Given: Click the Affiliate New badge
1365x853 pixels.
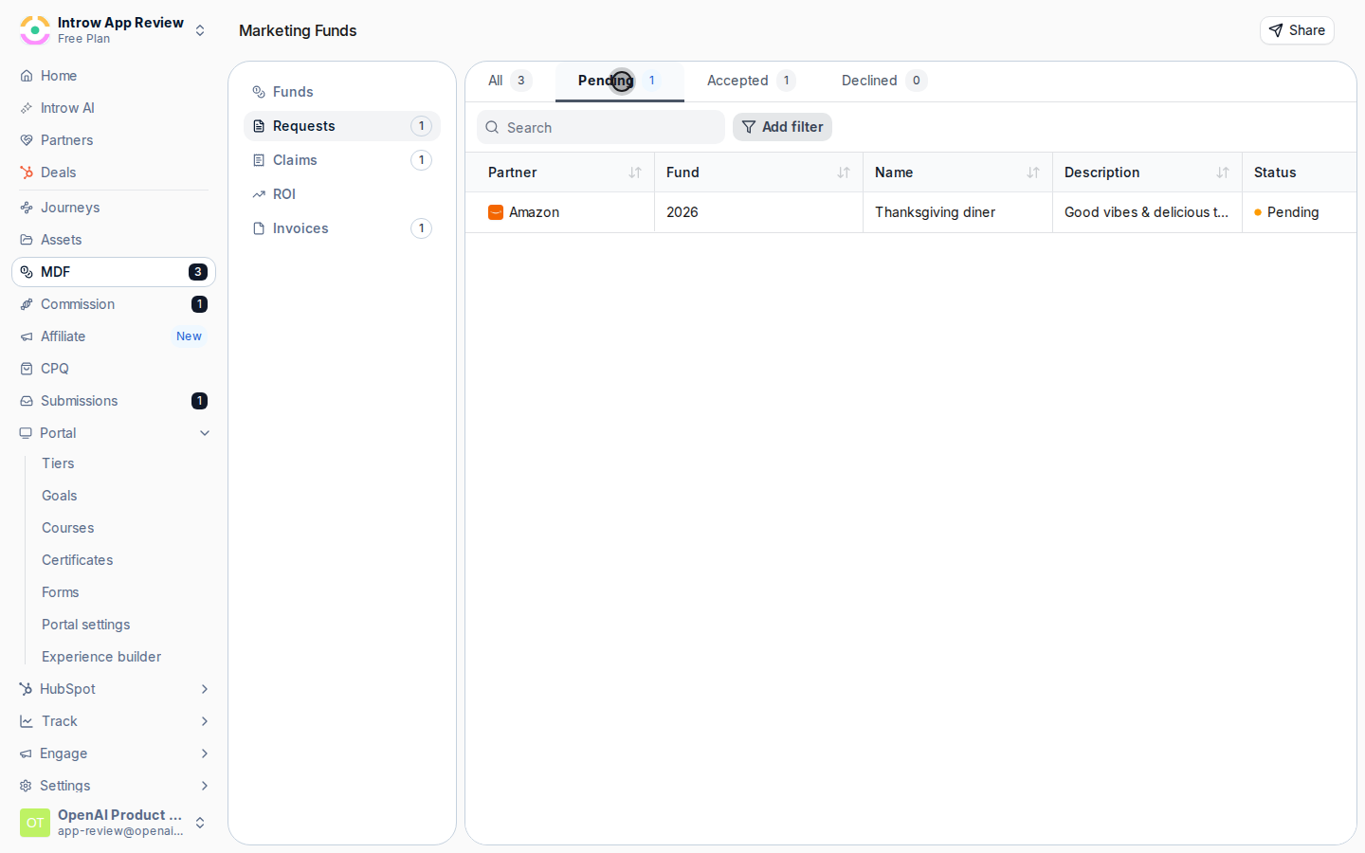Looking at the screenshot, I should (189, 336).
